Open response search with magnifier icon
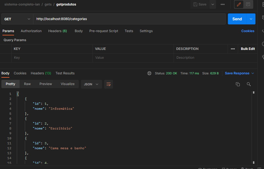 [249, 84]
